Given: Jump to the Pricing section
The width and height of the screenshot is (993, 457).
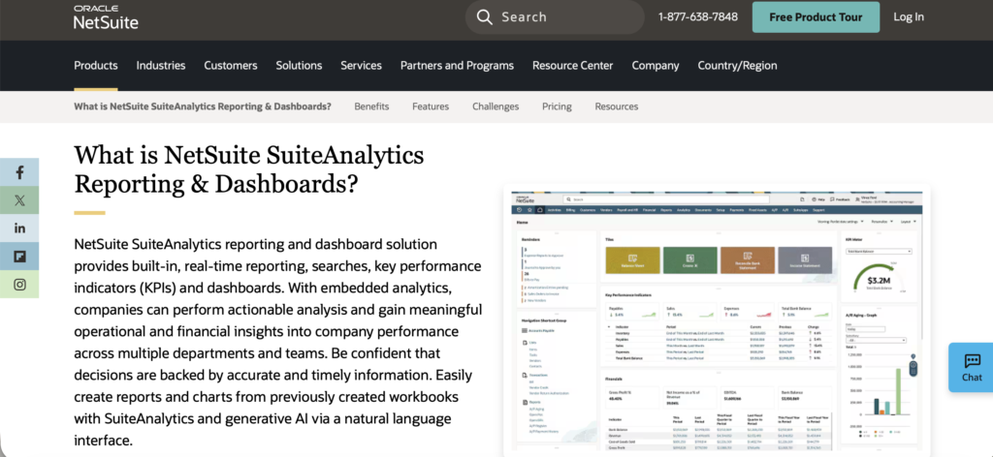Looking at the screenshot, I should point(557,107).
